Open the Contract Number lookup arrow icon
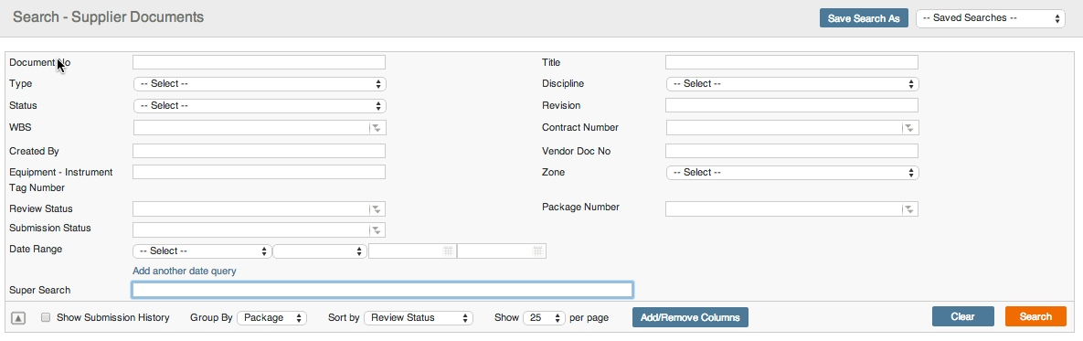1083x341 pixels. [909, 128]
